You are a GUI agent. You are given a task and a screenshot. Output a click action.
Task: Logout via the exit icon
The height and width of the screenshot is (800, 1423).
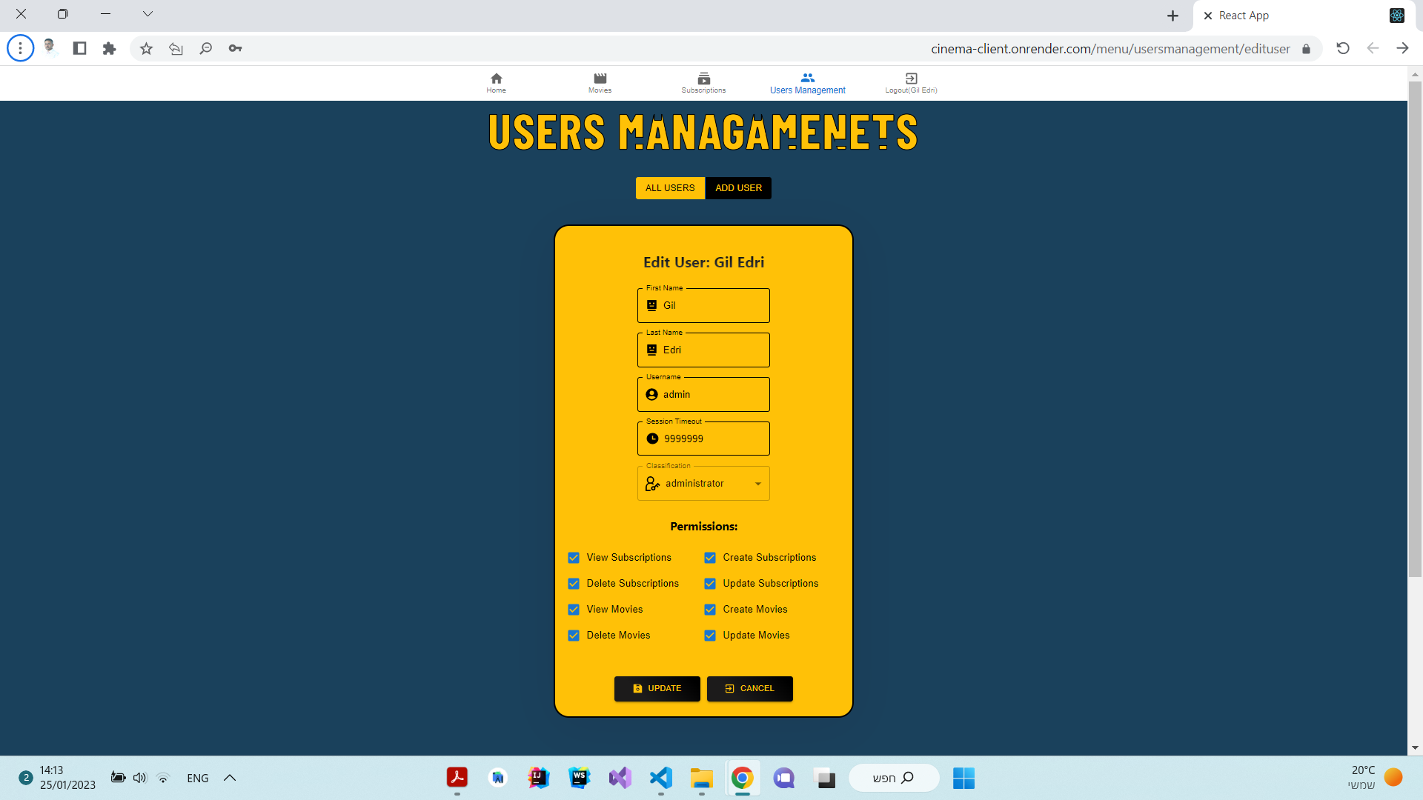[x=910, y=78]
